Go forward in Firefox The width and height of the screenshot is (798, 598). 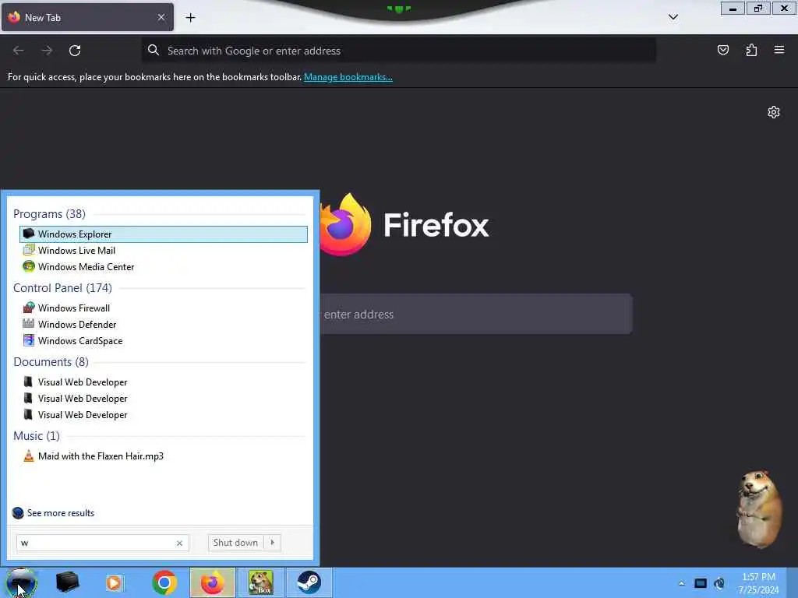point(47,51)
